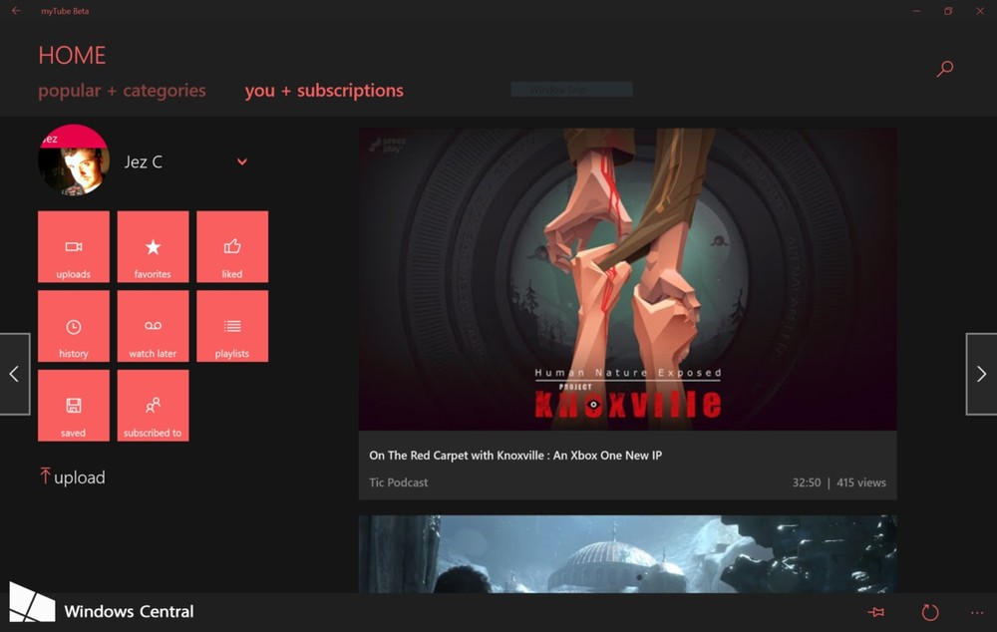The height and width of the screenshot is (632, 997).
Task: Go to next page with right arrow
Action: 981,374
